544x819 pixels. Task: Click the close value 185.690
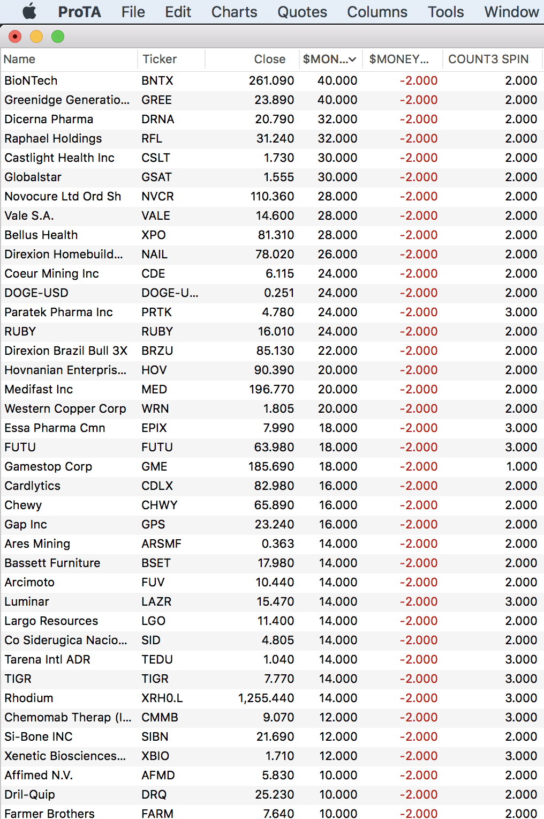271,466
